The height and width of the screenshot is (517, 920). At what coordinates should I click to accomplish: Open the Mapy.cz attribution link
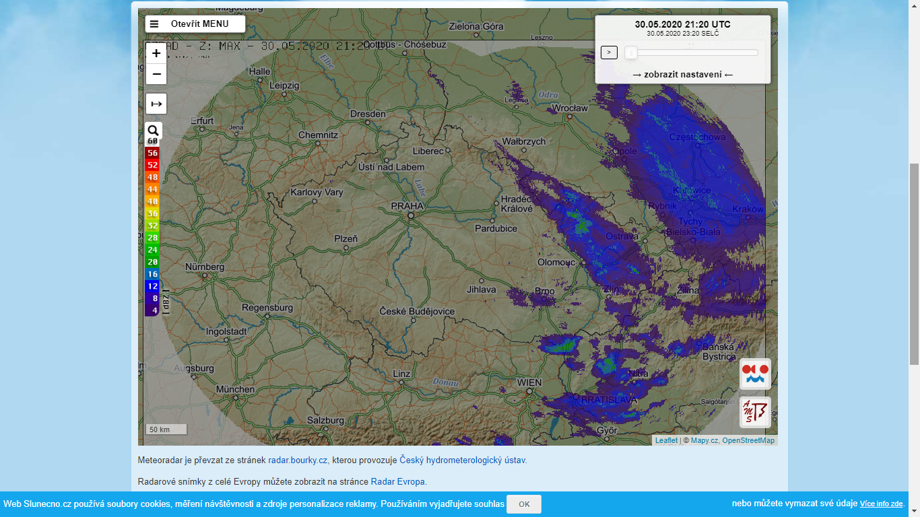(704, 440)
